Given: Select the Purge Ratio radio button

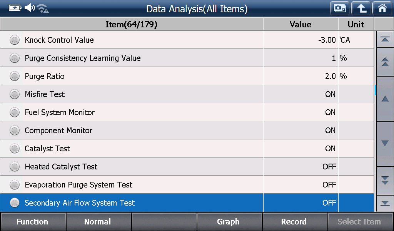Looking at the screenshot, I should point(15,76).
